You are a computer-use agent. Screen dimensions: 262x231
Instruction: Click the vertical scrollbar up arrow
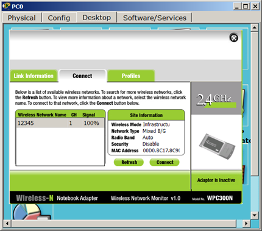click(x=255, y=27)
